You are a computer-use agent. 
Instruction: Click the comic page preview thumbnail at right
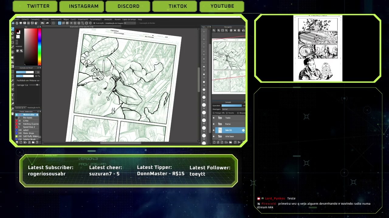click(x=318, y=48)
